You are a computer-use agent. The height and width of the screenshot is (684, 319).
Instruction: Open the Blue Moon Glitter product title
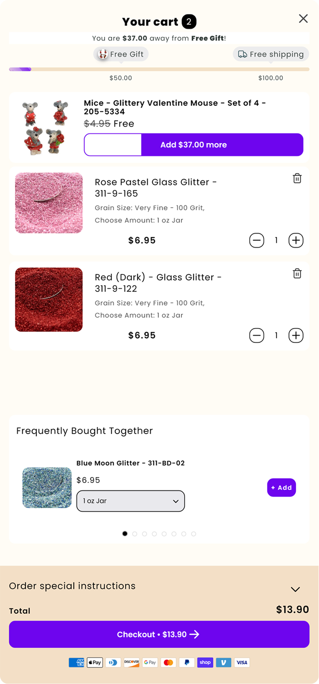point(131,463)
